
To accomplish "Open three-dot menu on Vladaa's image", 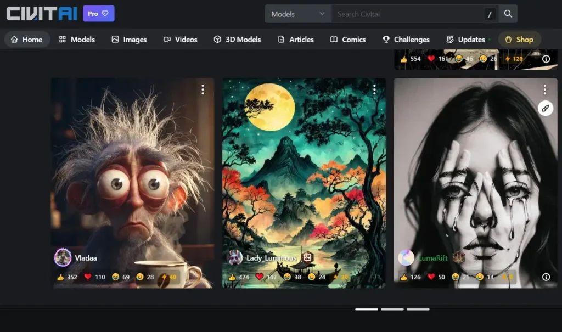I will coord(203,89).
